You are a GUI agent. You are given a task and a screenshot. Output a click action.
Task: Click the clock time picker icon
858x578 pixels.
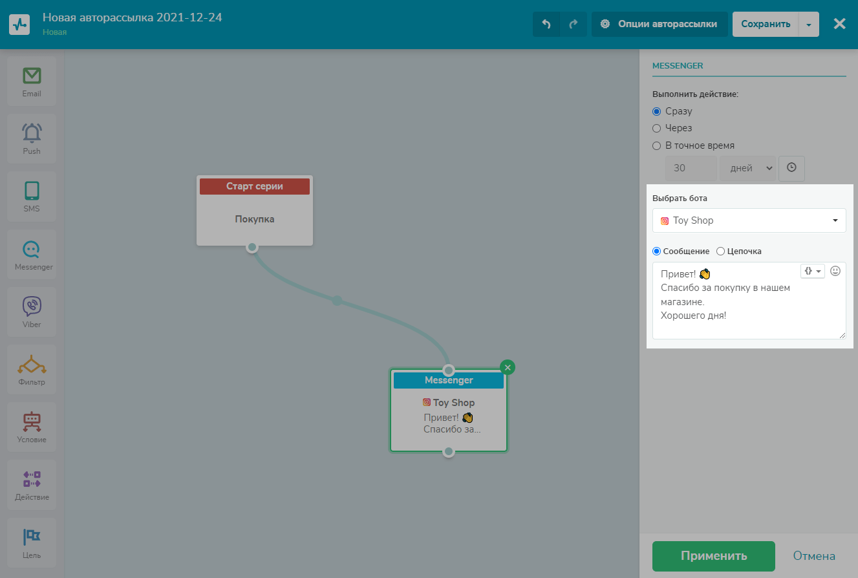(x=791, y=168)
